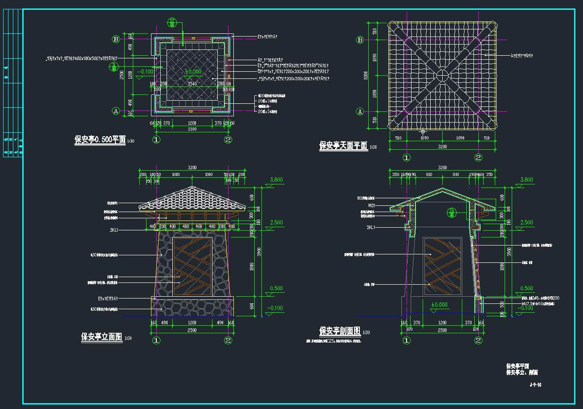The width and height of the screenshot is (583, 409).
Task: Select the 3.800 elevation marker beside the elevation drawing
Action: tap(277, 180)
